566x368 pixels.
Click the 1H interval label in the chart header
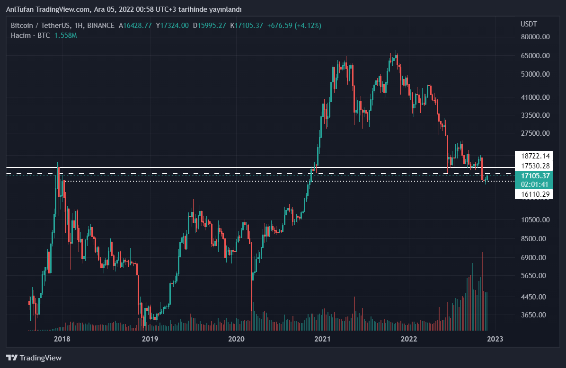tap(79, 25)
